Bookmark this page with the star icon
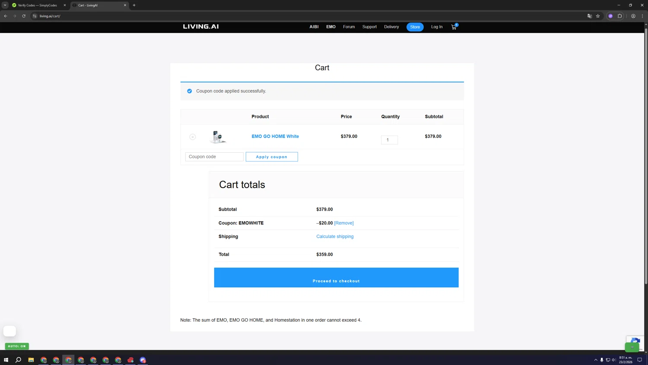The image size is (648, 365). [x=598, y=16]
